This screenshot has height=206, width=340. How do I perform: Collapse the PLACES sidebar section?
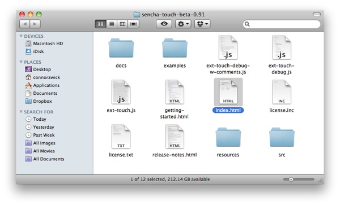tap(21, 62)
